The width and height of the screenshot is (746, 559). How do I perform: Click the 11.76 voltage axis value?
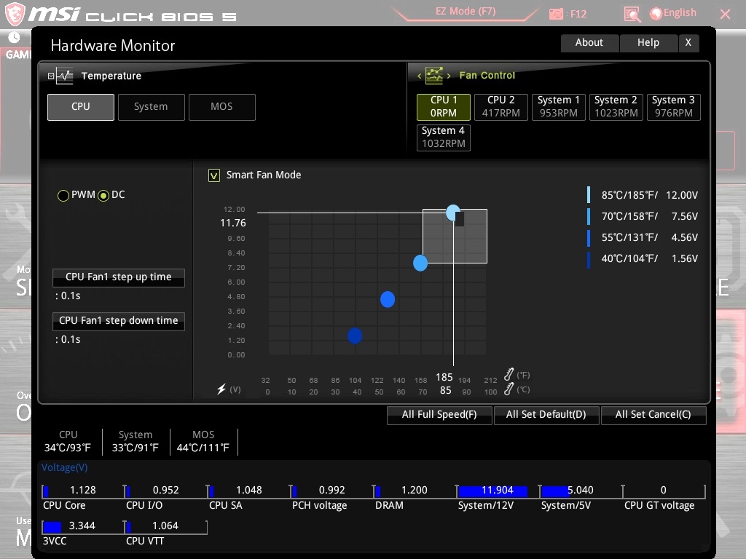click(233, 223)
